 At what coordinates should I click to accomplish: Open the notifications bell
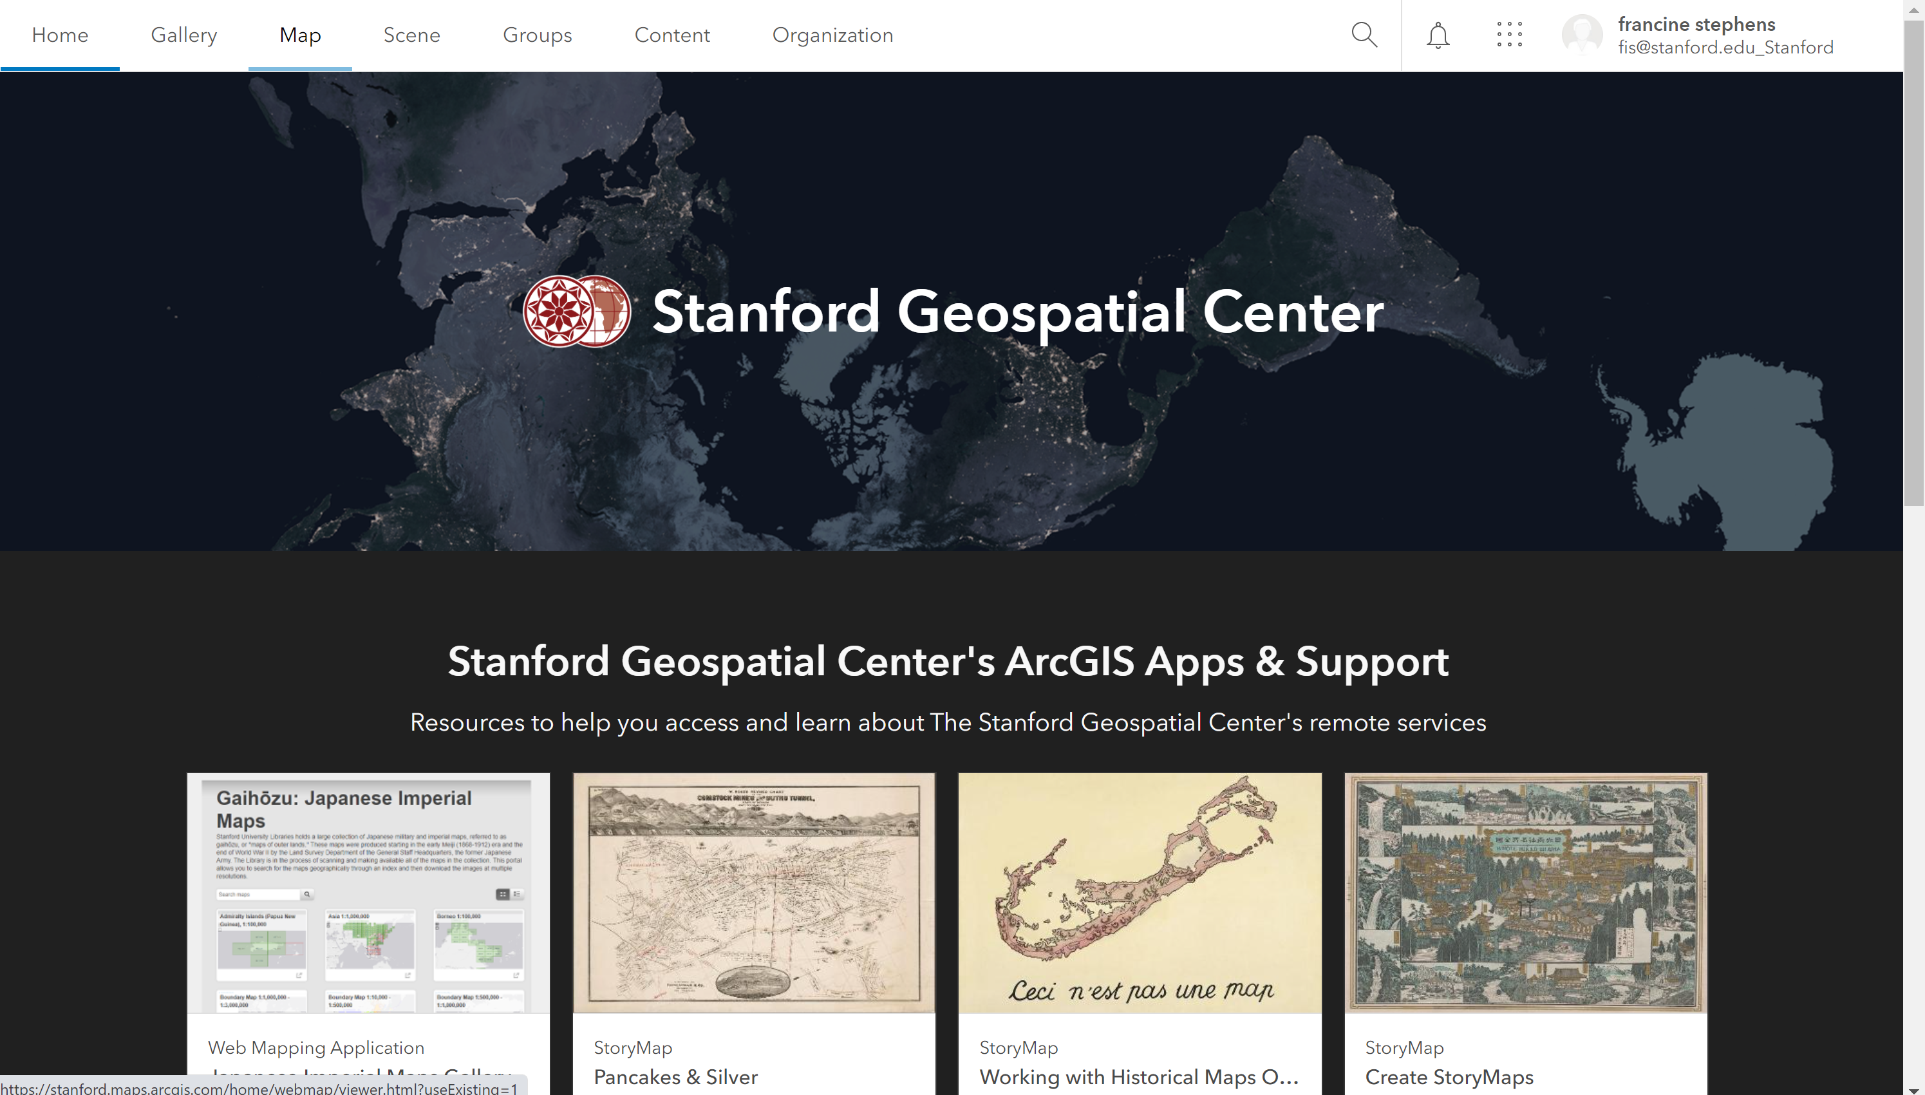point(1437,35)
